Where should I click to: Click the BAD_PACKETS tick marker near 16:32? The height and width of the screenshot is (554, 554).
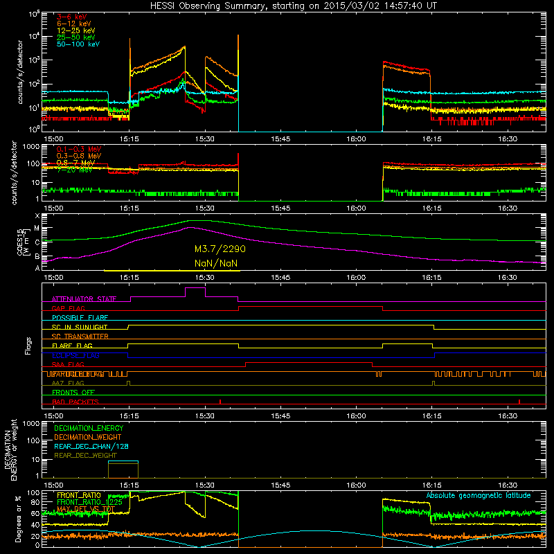tap(519, 402)
